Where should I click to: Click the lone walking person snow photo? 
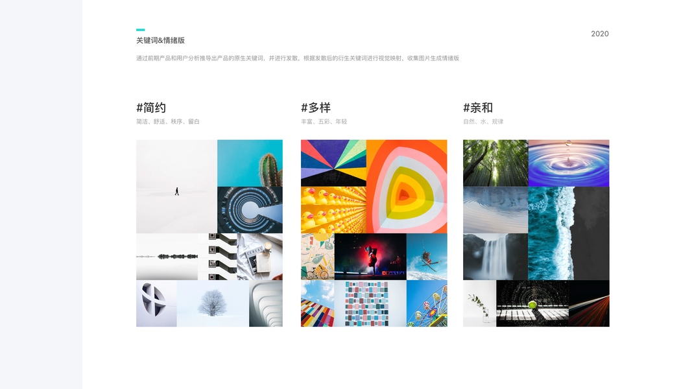click(176, 186)
